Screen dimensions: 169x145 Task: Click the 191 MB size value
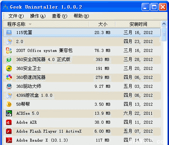tap(102, 68)
